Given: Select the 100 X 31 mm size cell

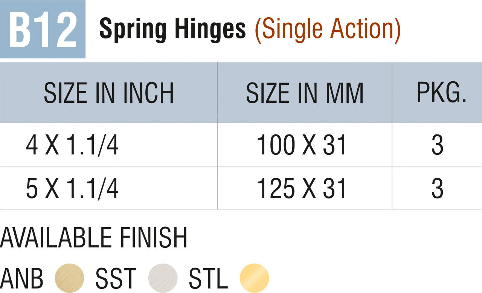Looking at the screenshot, I should [301, 145].
